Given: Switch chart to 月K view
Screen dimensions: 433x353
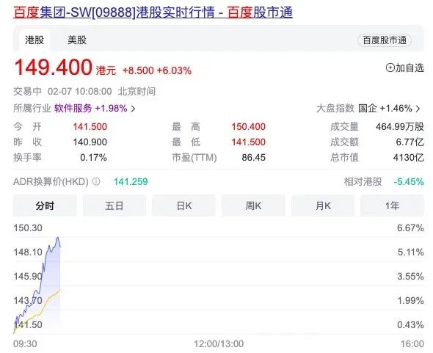Looking at the screenshot, I should click(323, 205).
